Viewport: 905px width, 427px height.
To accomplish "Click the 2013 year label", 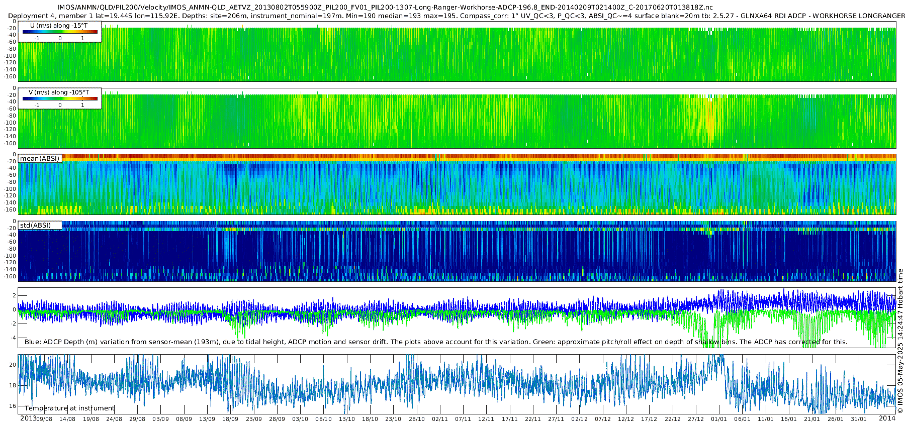I will pyautogui.click(x=28, y=418).
